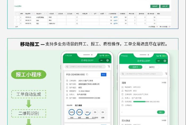
Task: Open the filter icon beside the left phone search bar
Action: click(109, 66)
